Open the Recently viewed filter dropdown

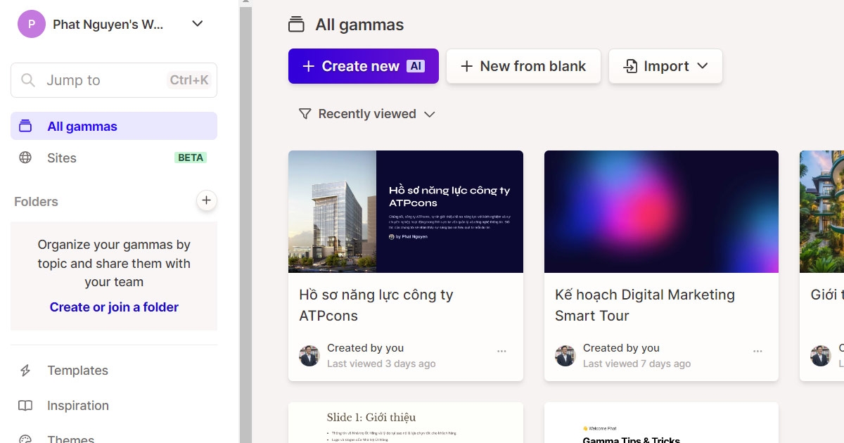[x=367, y=114]
